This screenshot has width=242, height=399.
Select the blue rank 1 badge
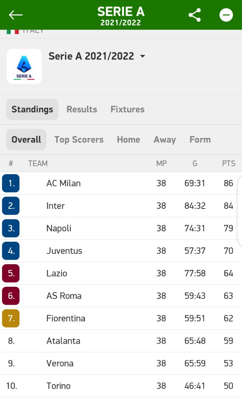click(x=11, y=183)
